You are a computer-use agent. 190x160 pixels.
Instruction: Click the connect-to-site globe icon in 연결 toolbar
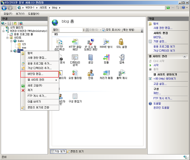pyautogui.click(x=21, y=23)
